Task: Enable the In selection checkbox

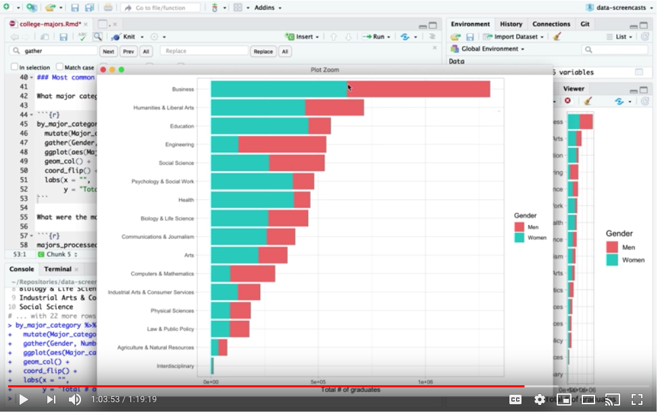Action: click(15, 68)
